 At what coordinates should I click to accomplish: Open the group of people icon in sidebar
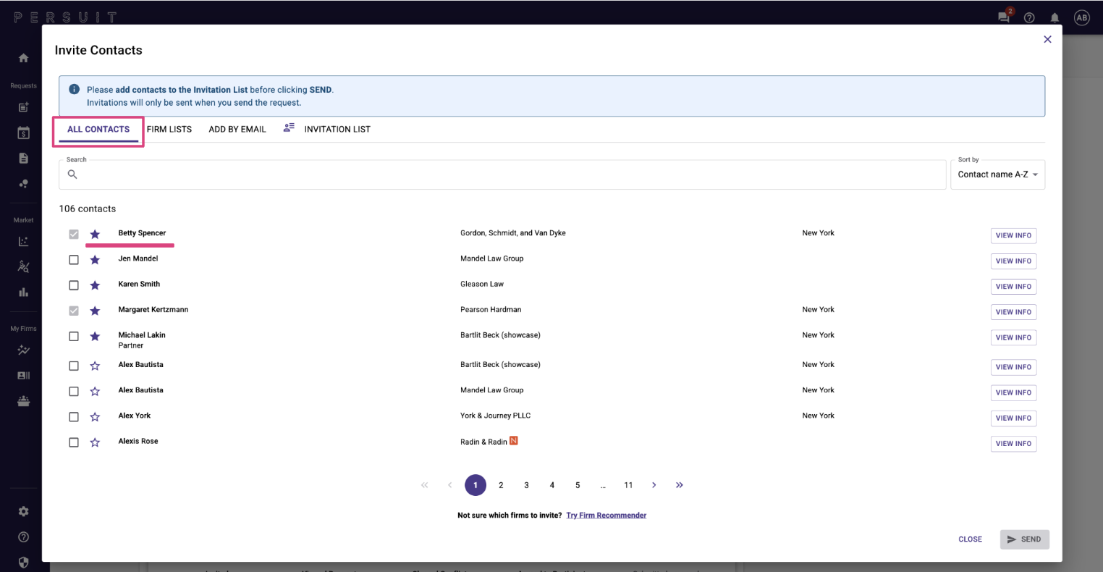[x=23, y=401]
